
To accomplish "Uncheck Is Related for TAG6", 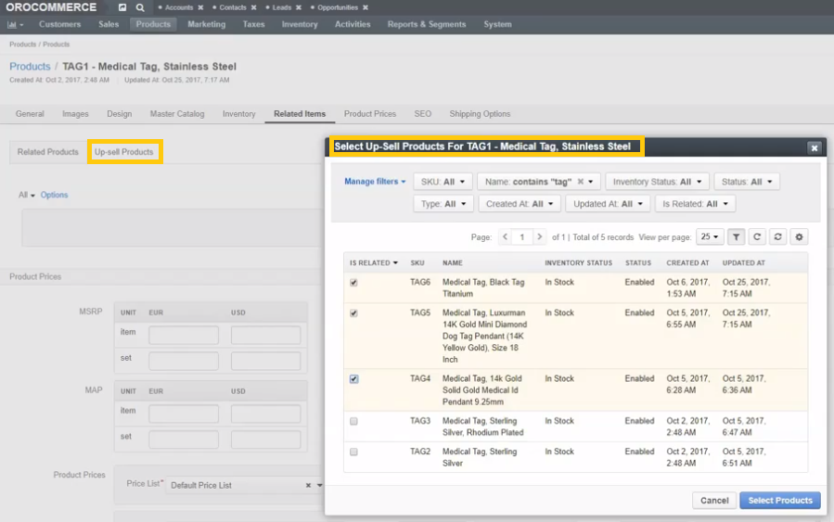I will pos(353,282).
